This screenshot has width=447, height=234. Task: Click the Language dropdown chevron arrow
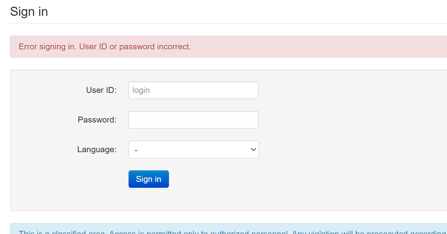point(254,150)
